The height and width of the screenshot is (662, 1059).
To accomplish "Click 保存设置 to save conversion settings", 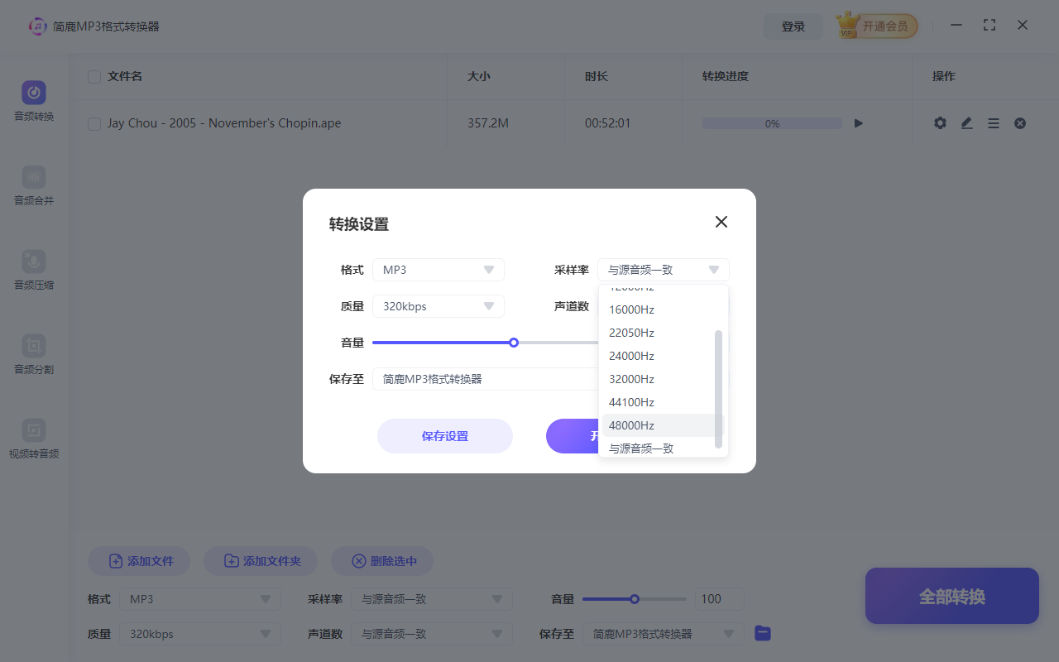I will (x=444, y=436).
